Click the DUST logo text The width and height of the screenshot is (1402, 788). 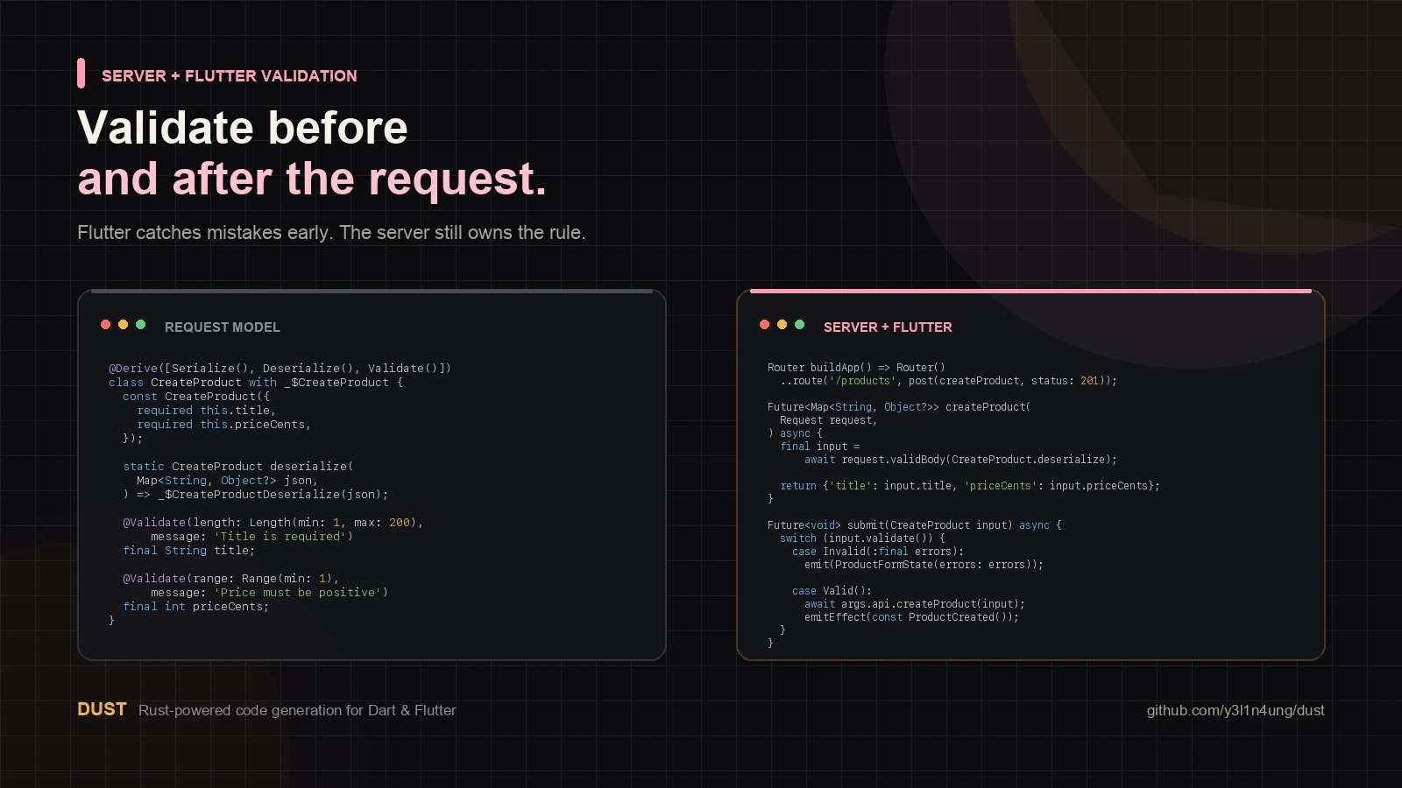click(x=102, y=709)
